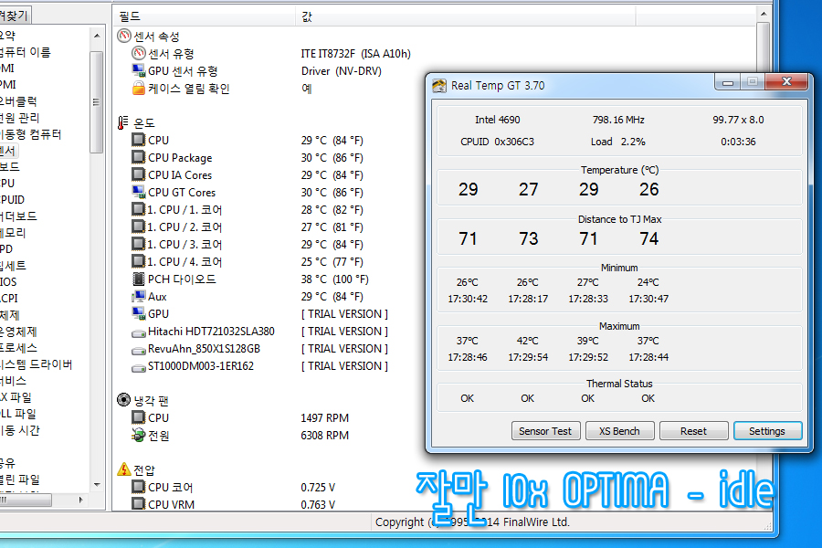The image size is (822, 548).
Task: Click the 0.725 V CPU core voltage value
Action: coord(318,487)
